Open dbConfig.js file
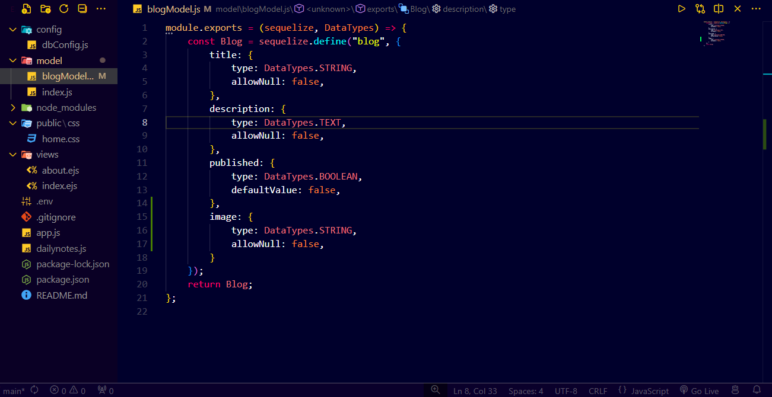 (x=59, y=45)
